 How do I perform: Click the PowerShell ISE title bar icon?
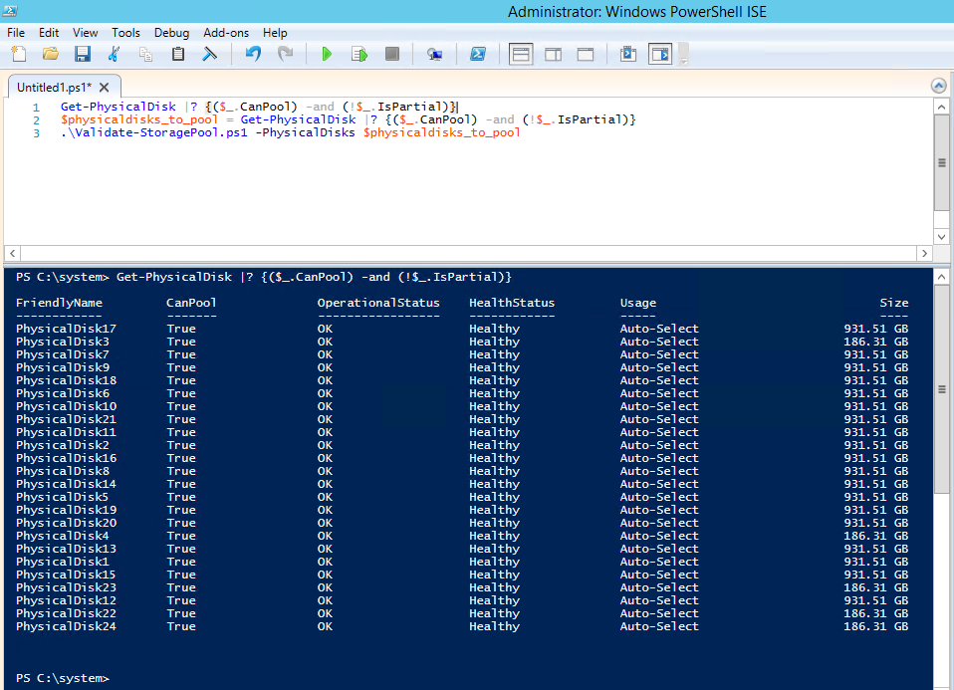[10, 10]
